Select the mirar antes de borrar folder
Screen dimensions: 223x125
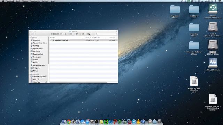pyautogui.click(x=194, y=45)
